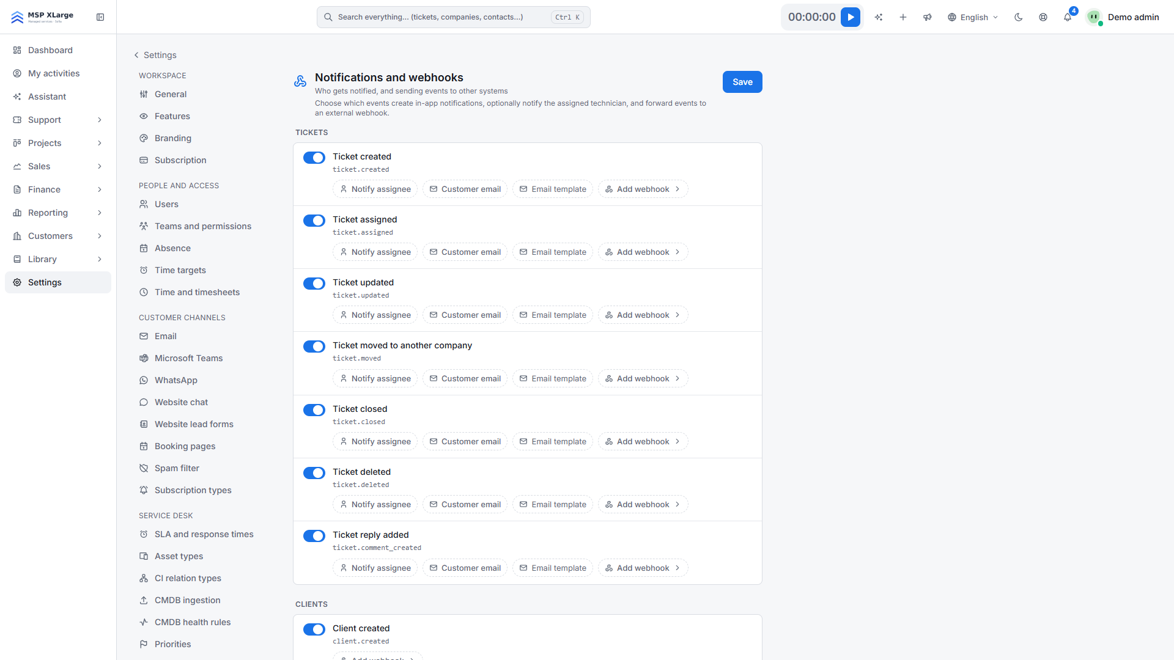Switch to dark mode moon icon

coord(1019,17)
